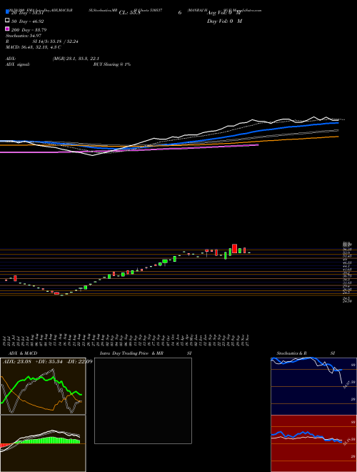Click the 'SI 14/3: 55.18 / 52.24' value
Image resolution: width=357 pixels, height=472 pixels.
56,41
